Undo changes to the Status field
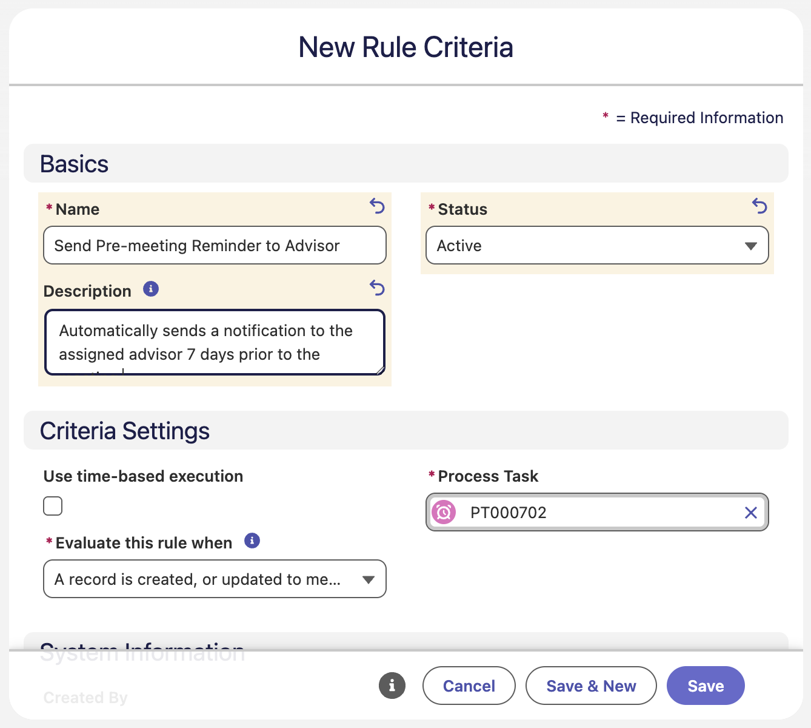 [x=759, y=206]
